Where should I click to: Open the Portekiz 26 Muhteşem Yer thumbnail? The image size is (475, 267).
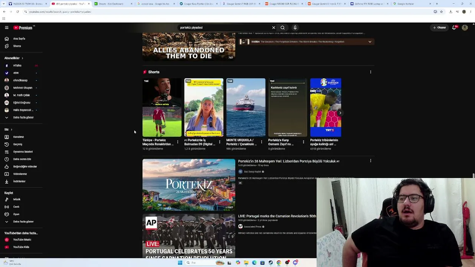[189, 185]
